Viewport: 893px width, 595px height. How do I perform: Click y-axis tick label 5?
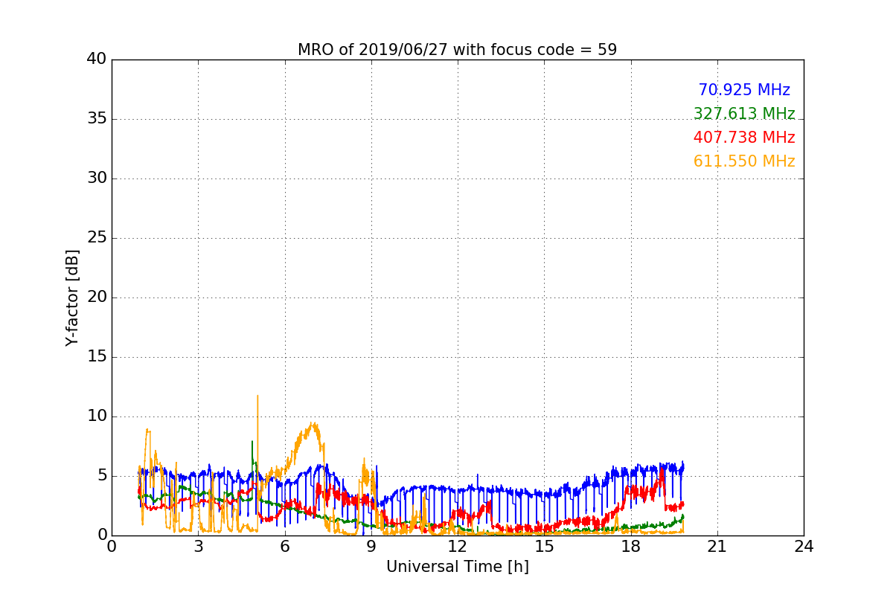[x=101, y=476]
